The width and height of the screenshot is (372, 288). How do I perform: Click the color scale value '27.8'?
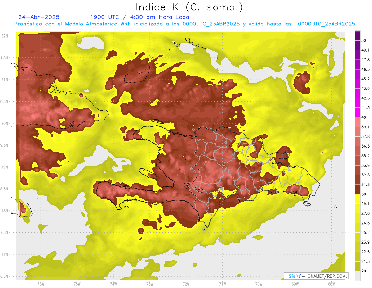click(365, 213)
